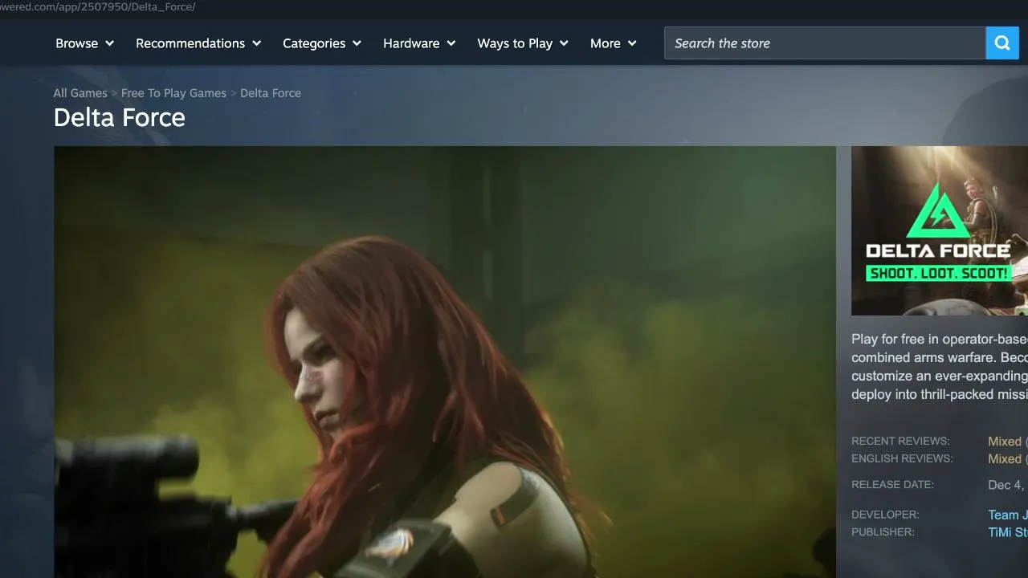Open the Ways to Play menu

point(523,43)
